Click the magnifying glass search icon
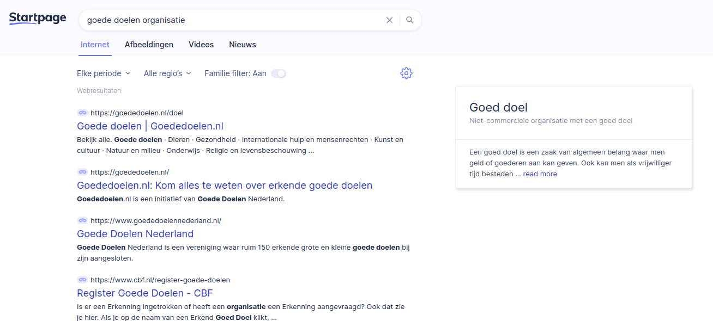Viewport: 713px width, 321px height. tap(410, 20)
